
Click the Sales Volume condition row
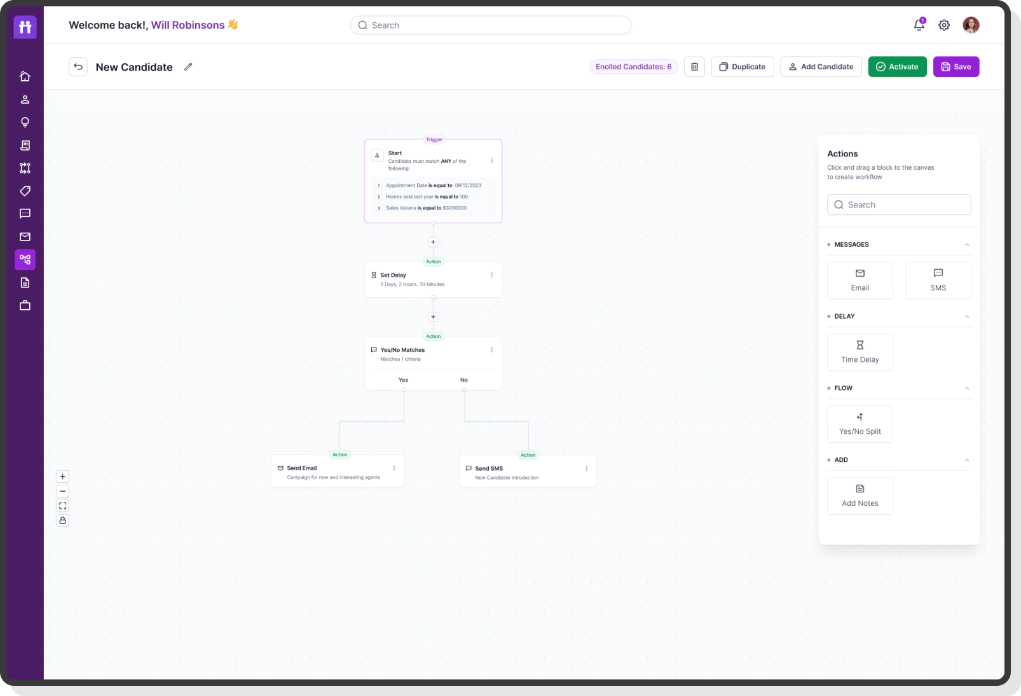click(x=433, y=208)
